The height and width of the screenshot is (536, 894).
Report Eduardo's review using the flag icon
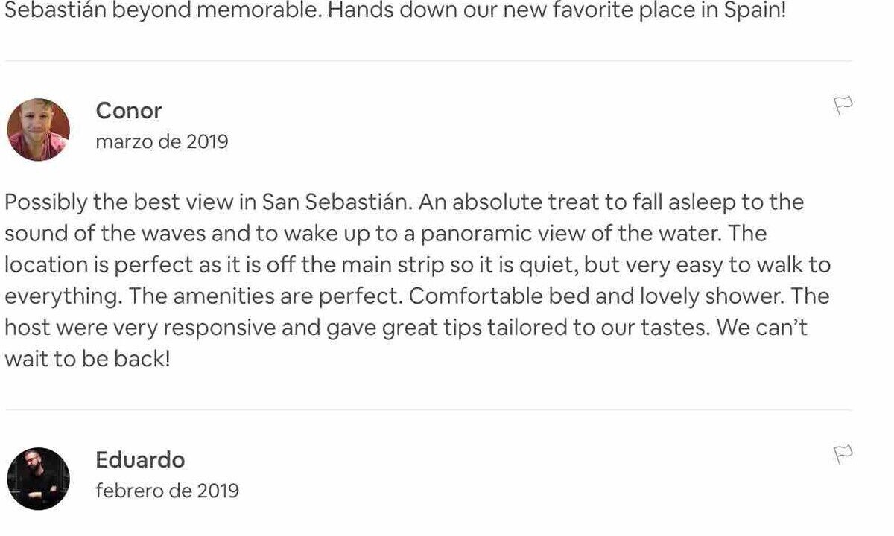click(x=843, y=454)
